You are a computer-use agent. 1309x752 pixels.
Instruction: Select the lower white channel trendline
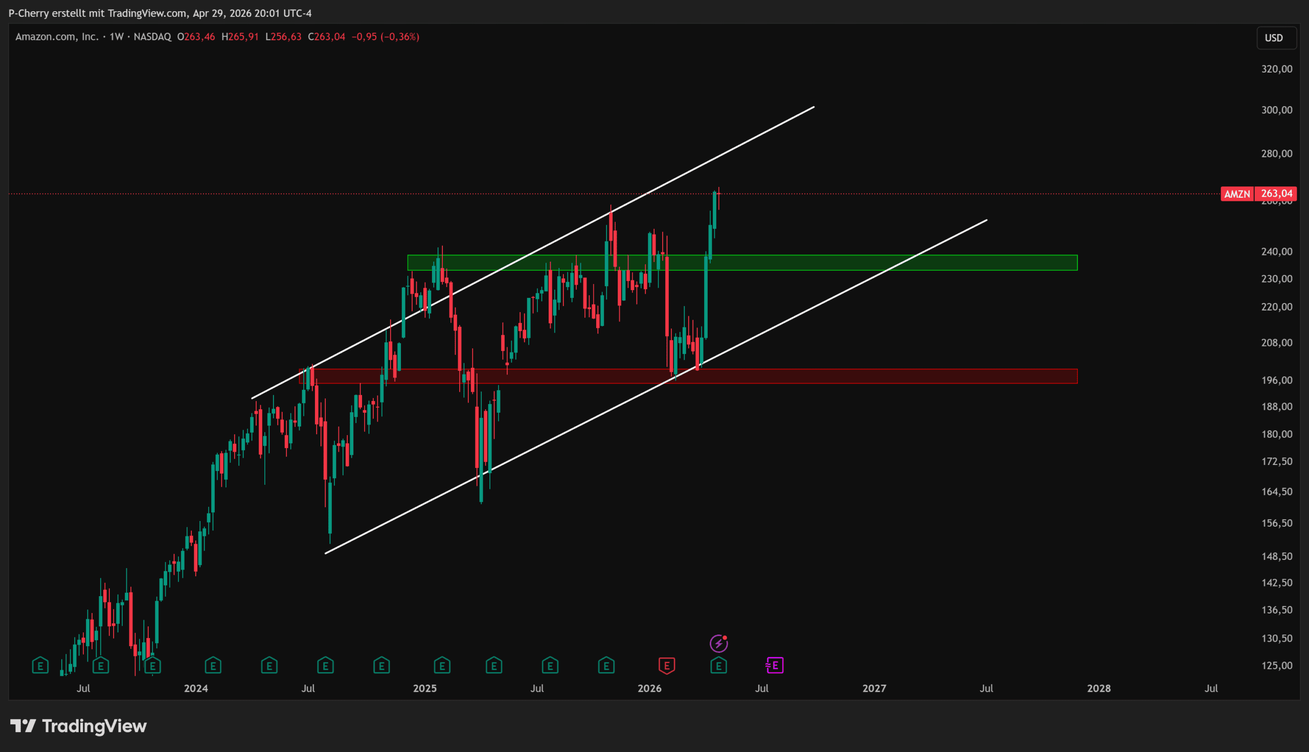(x=827, y=299)
